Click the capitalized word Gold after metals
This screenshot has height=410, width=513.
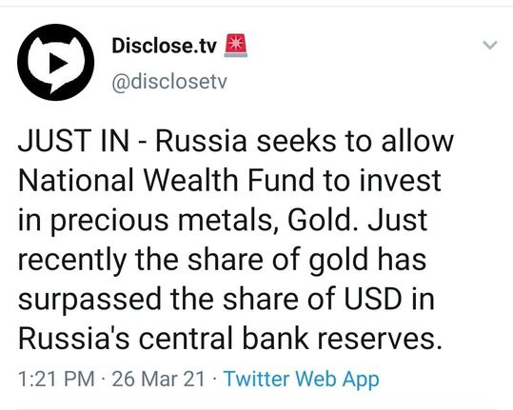(323, 220)
